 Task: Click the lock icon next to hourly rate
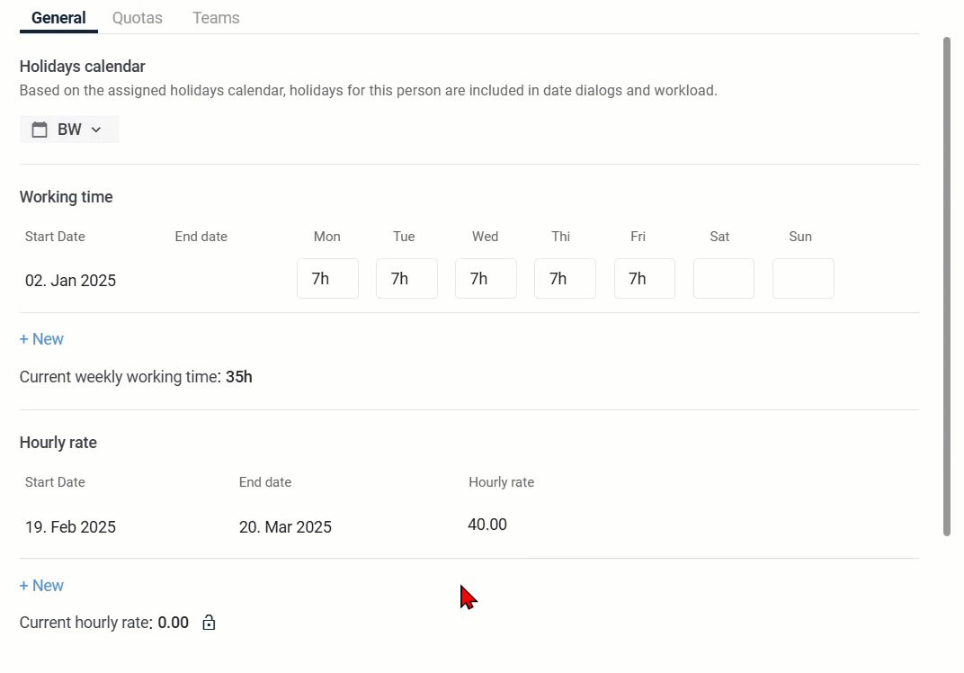(209, 623)
